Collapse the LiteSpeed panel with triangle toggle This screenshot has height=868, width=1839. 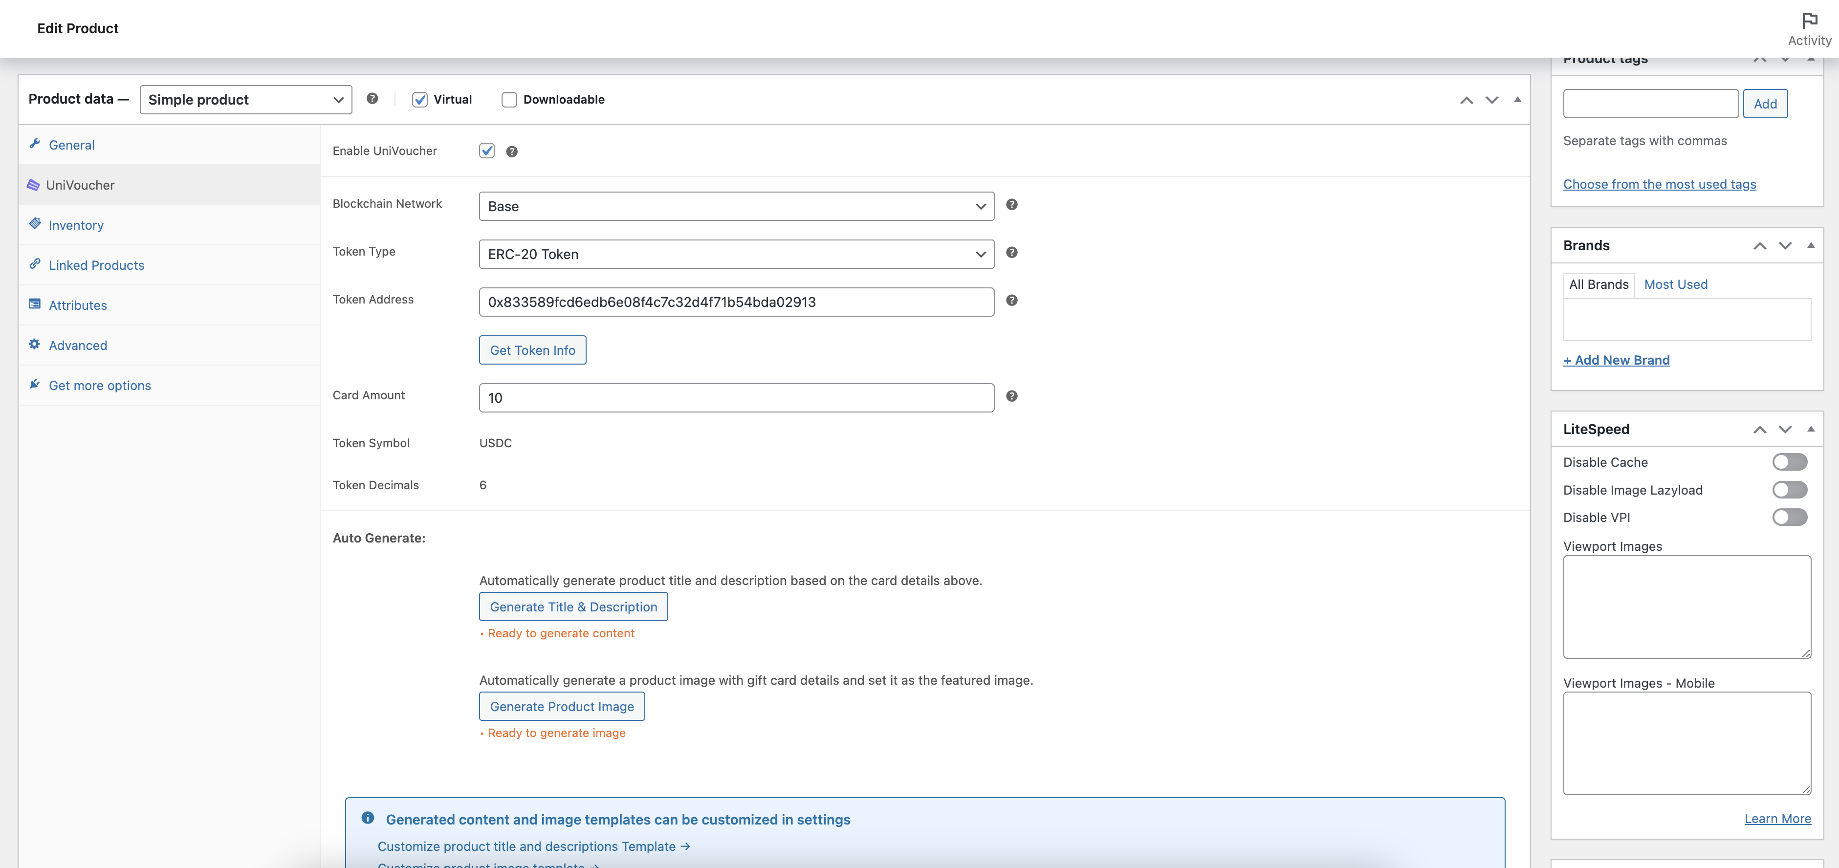(1811, 429)
